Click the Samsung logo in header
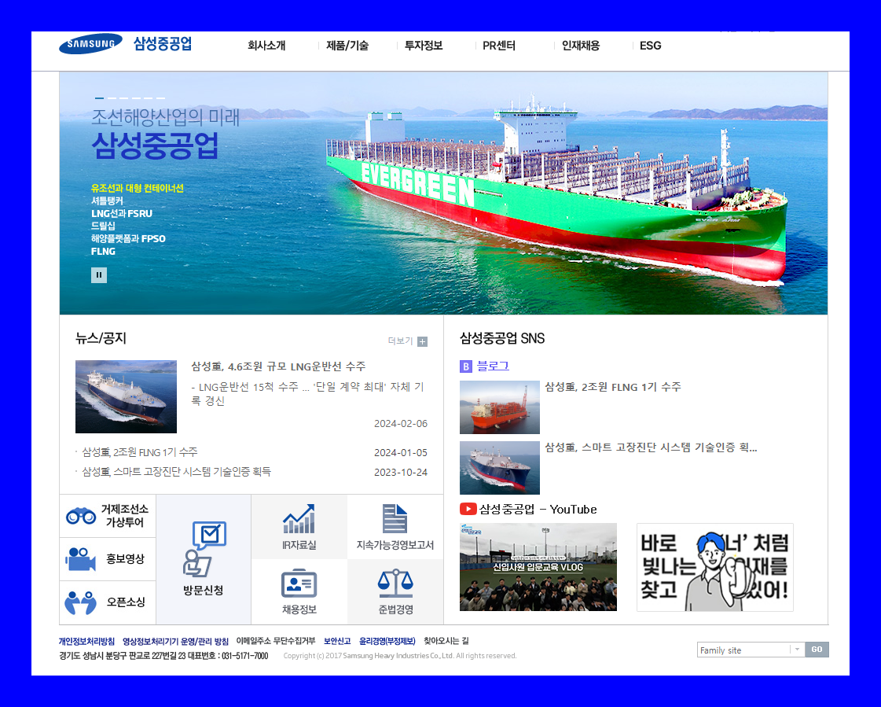 click(90, 44)
